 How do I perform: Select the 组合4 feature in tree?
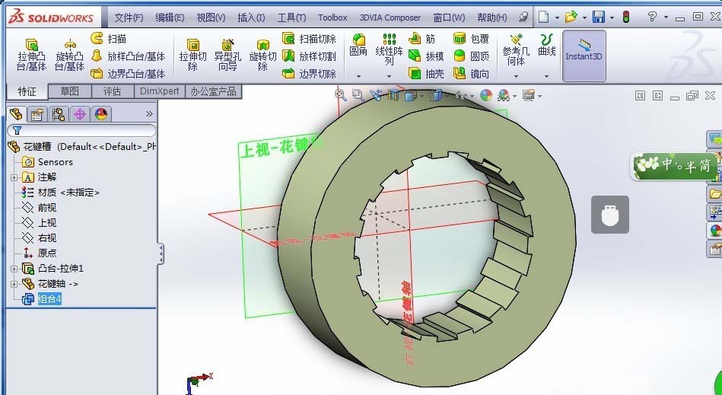(x=42, y=299)
